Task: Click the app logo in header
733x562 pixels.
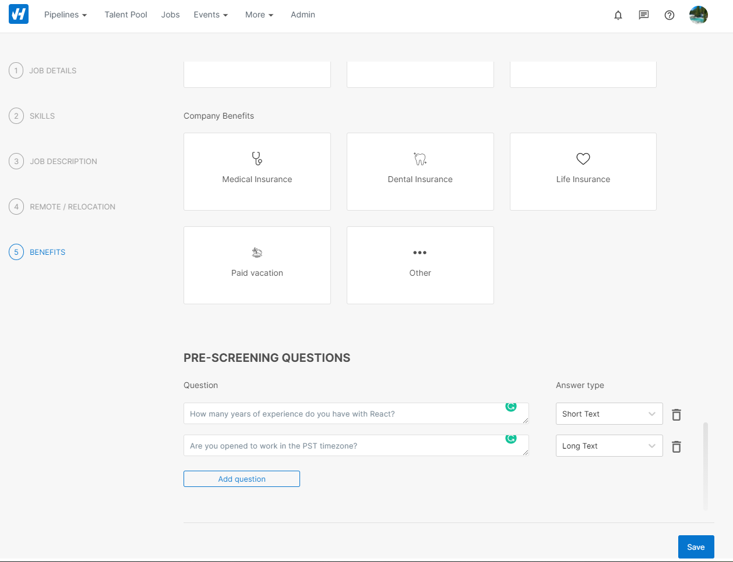Action: [19, 15]
